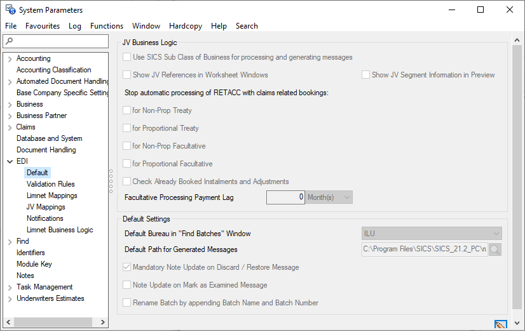Select Limnet Business Logic in tree
Viewport: 525px width, 332px height.
pyautogui.click(x=60, y=230)
